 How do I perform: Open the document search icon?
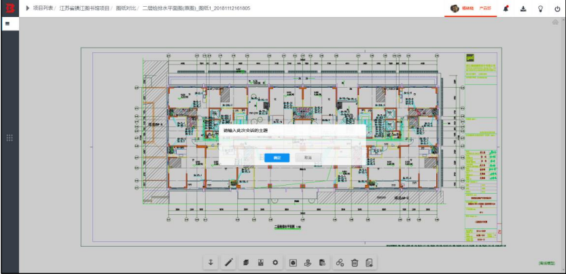(322, 263)
